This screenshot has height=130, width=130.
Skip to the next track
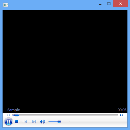click(34, 122)
